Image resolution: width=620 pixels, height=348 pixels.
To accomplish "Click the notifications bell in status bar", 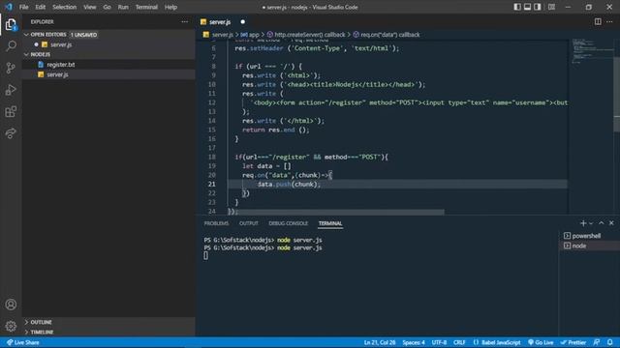I will pos(610,342).
